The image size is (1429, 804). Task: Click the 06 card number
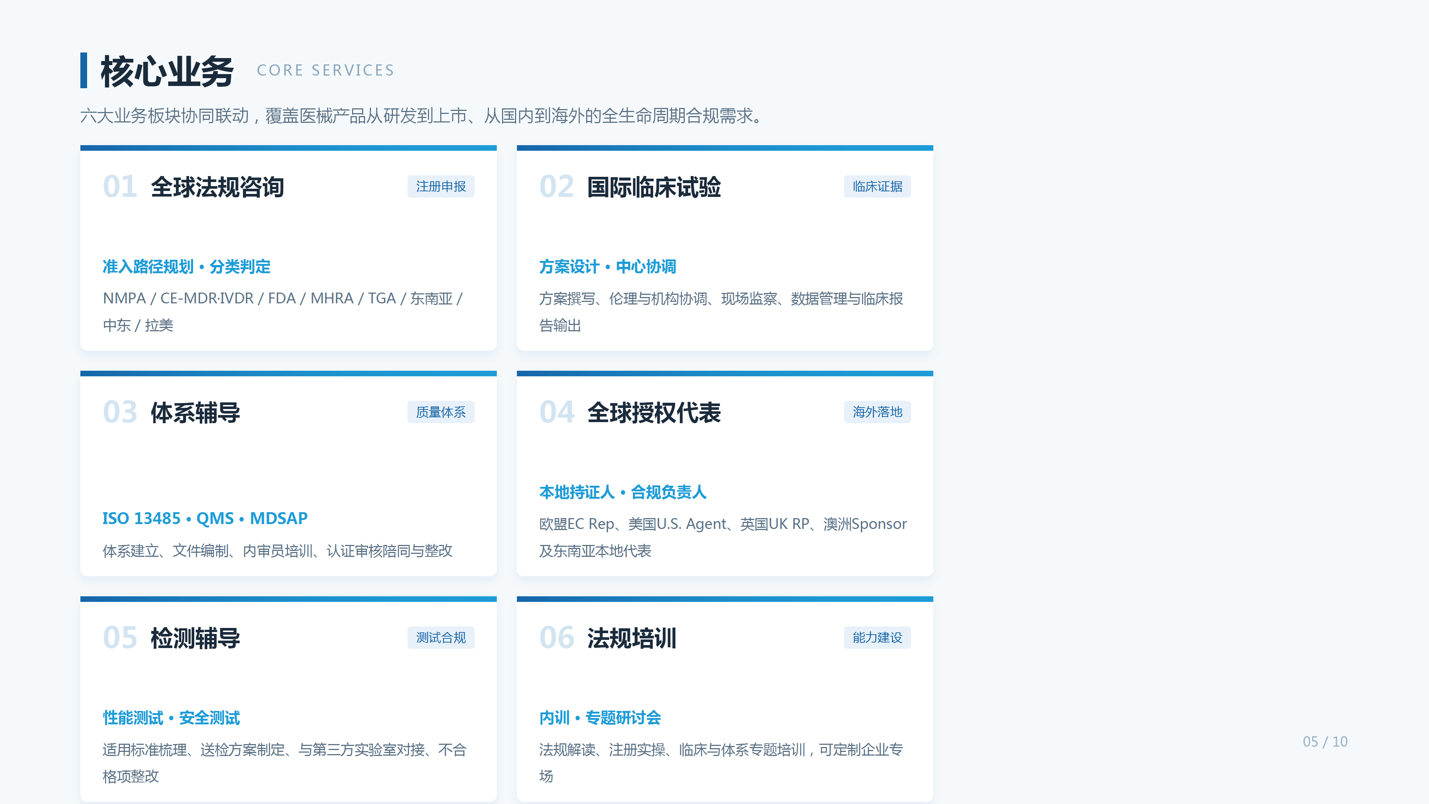[x=556, y=638]
